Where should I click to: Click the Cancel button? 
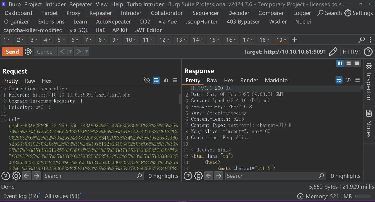[x=45, y=52]
